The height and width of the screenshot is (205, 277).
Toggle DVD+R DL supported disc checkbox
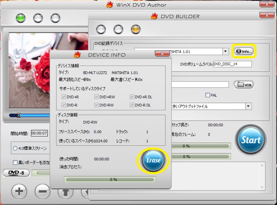(x=132, y=97)
